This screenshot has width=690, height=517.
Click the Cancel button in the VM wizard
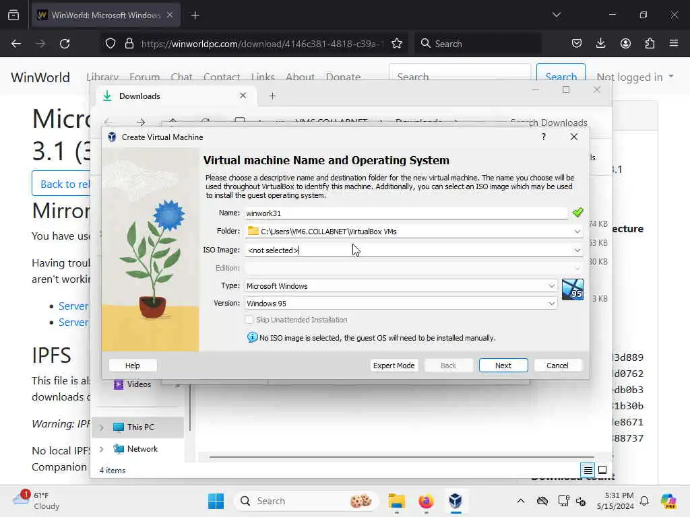point(557,366)
